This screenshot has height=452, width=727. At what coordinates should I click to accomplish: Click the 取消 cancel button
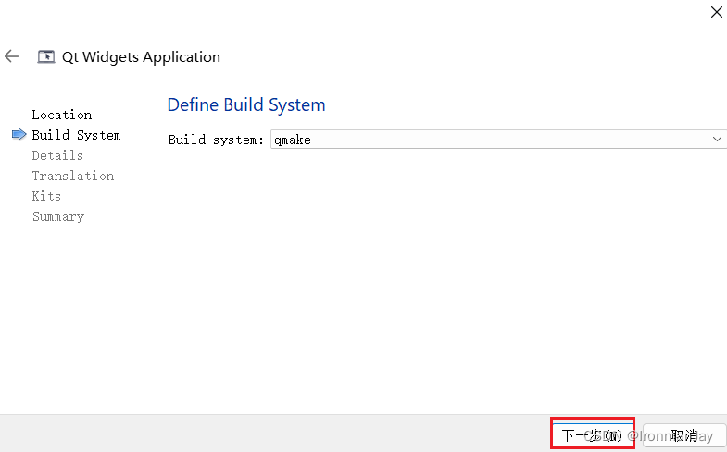click(x=684, y=435)
